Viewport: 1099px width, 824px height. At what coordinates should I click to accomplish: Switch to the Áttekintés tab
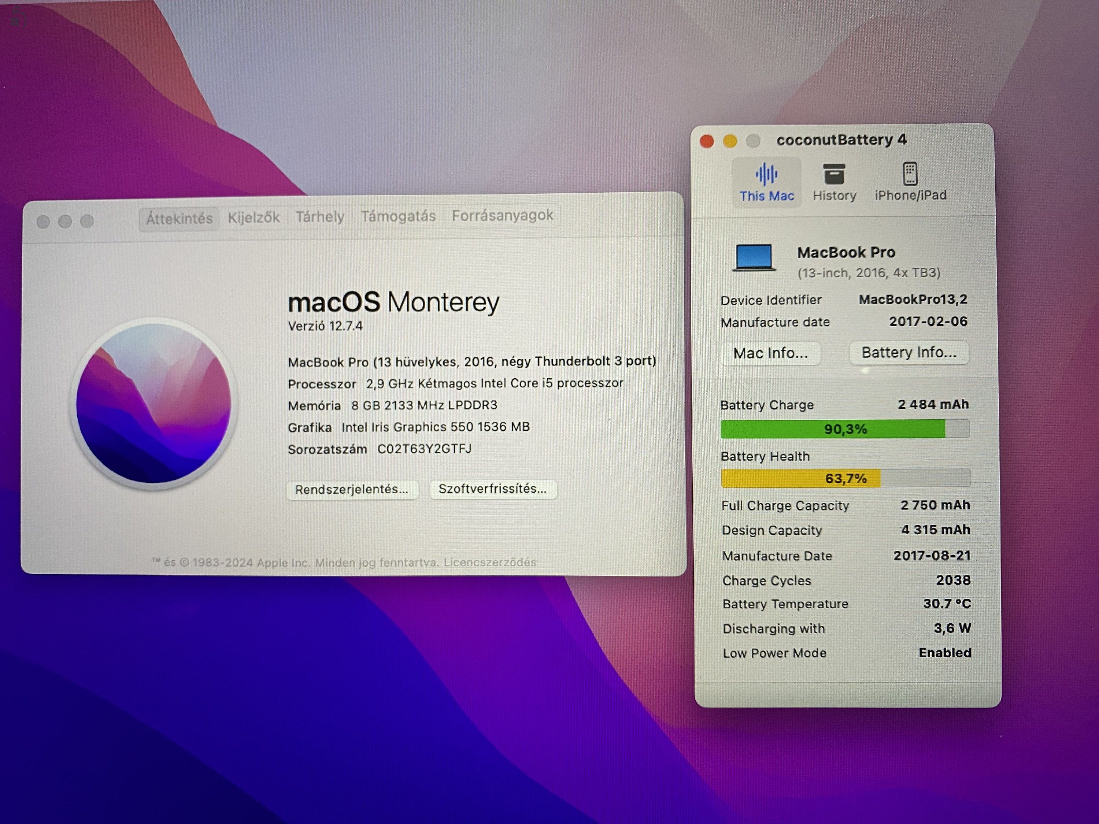pos(179,219)
